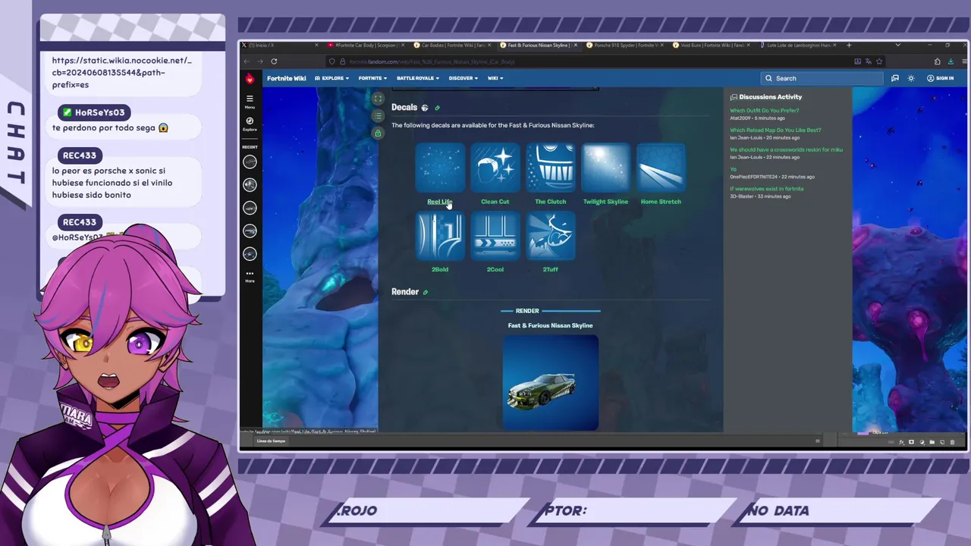Screen dimensions: 971x546
Task: Open Which Reload Map Do You Like Best?
Action: (775, 130)
